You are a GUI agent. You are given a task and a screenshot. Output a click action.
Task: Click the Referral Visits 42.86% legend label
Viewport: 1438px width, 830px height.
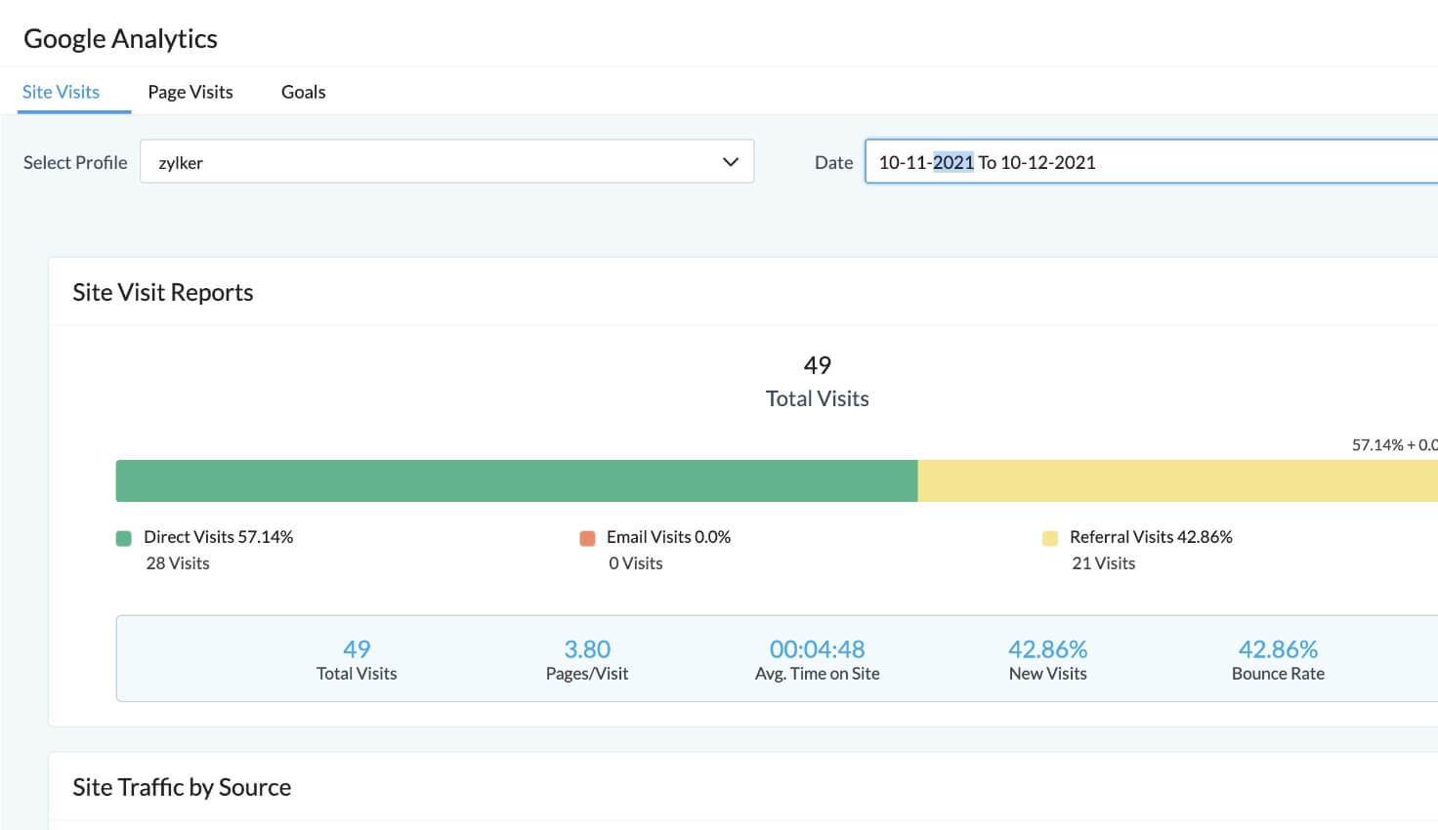coord(1151,537)
